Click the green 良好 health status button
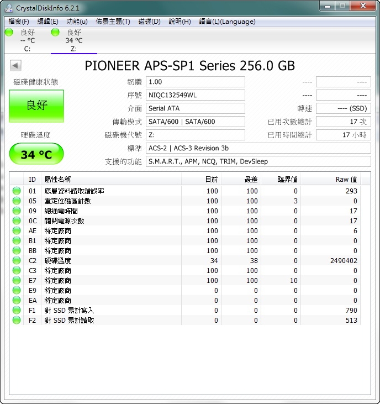380x404 pixels. point(36,106)
